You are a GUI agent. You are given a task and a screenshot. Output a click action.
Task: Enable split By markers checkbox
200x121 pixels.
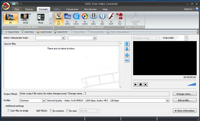51,111
